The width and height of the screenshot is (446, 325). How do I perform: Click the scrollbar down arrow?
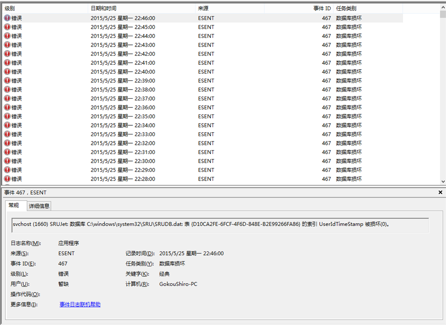point(443,181)
